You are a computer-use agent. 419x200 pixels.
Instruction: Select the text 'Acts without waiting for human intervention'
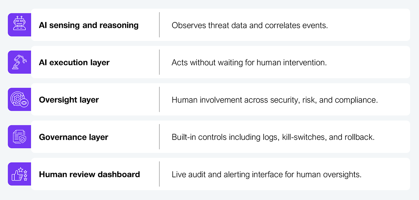point(249,63)
